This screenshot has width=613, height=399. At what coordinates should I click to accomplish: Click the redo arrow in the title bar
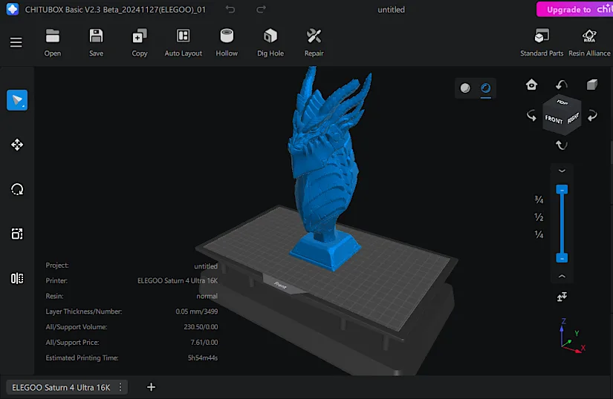coord(261,10)
